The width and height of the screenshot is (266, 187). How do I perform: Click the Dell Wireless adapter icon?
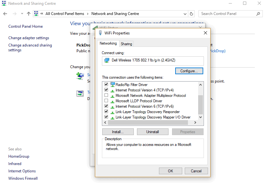coord(106,61)
